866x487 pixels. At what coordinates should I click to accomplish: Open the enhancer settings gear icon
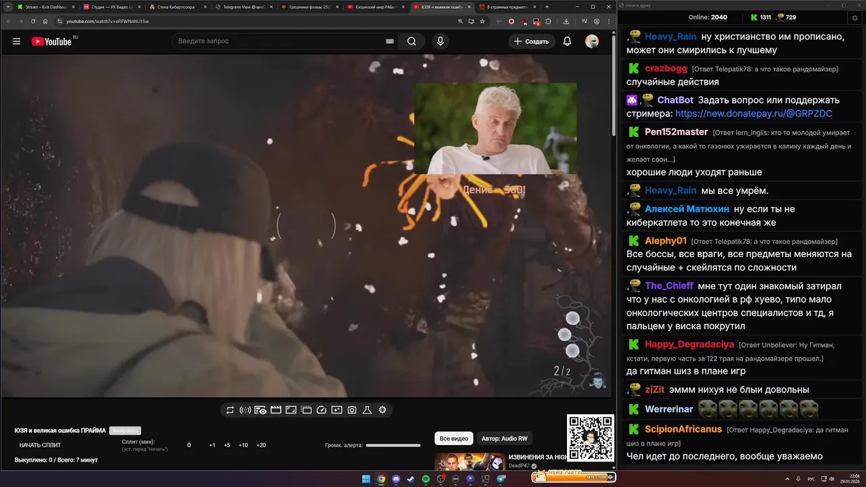coord(382,410)
